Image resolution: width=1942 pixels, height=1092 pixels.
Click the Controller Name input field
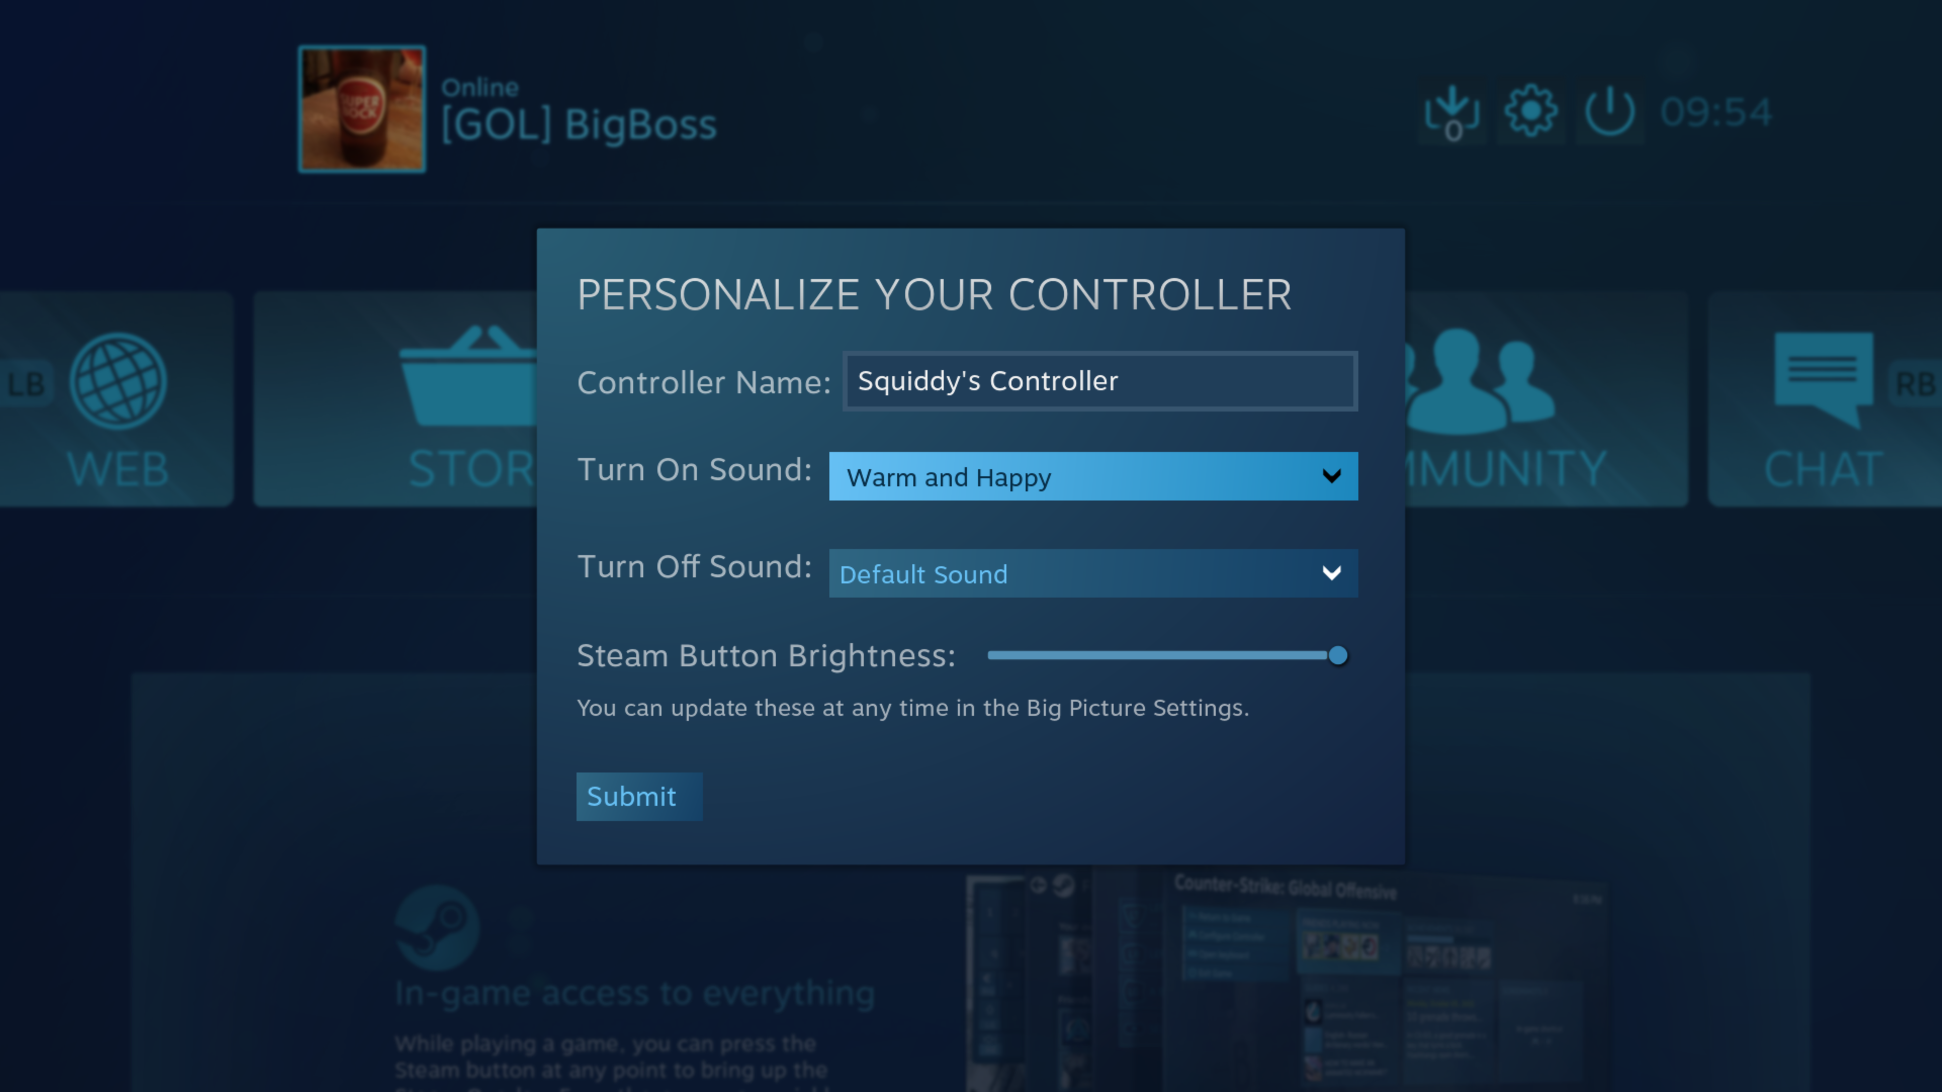tap(1098, 380)
